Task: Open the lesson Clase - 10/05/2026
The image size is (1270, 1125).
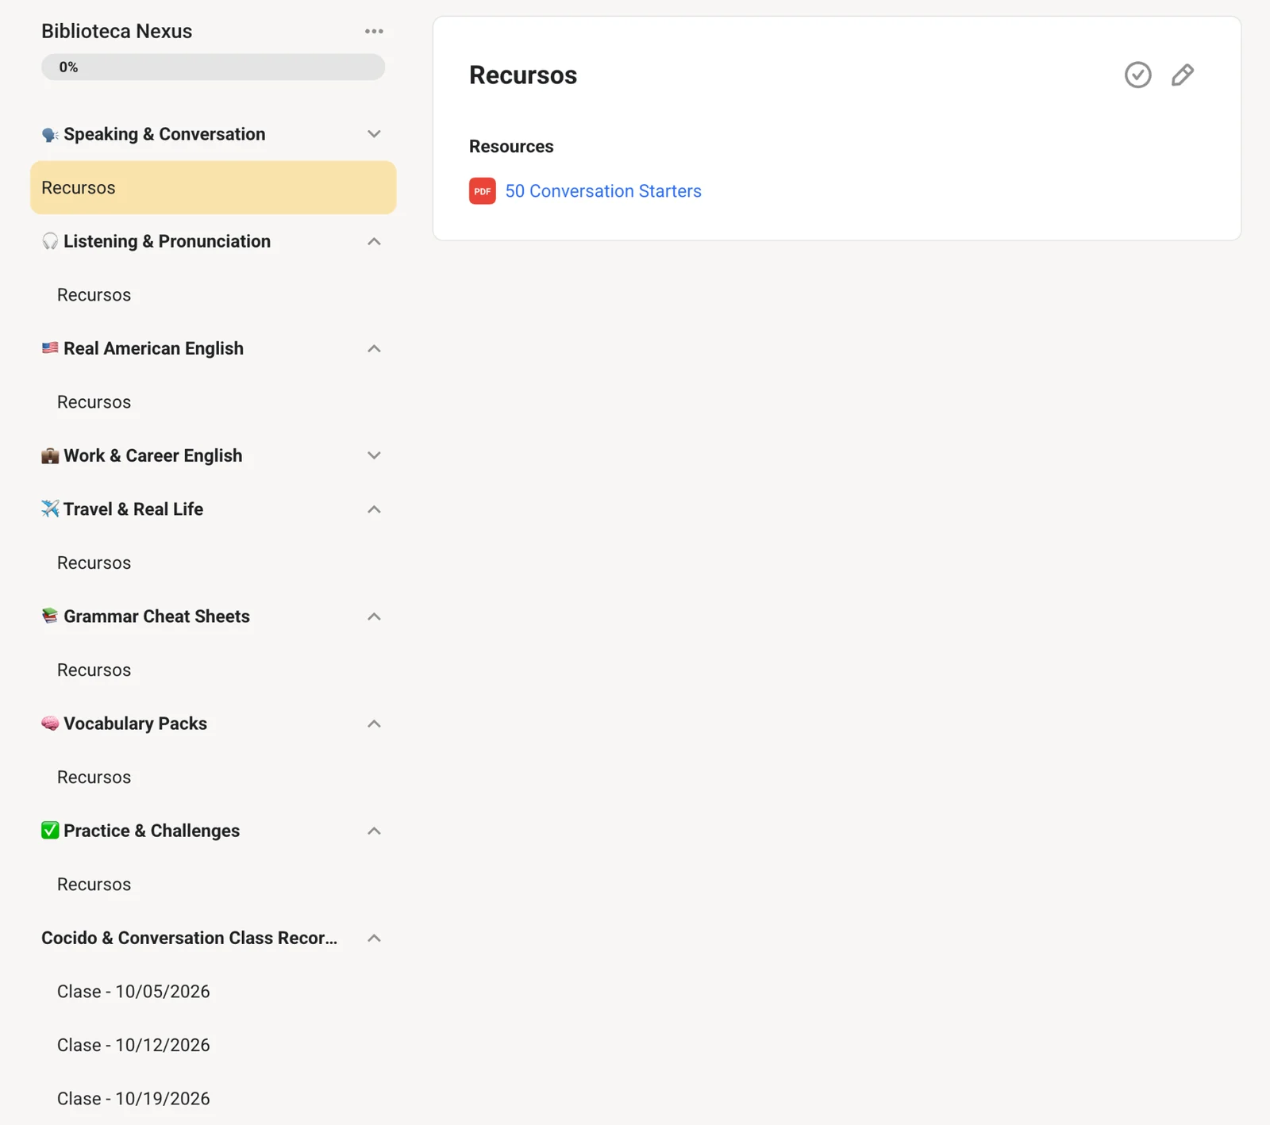Action: (x=133, y=992)
